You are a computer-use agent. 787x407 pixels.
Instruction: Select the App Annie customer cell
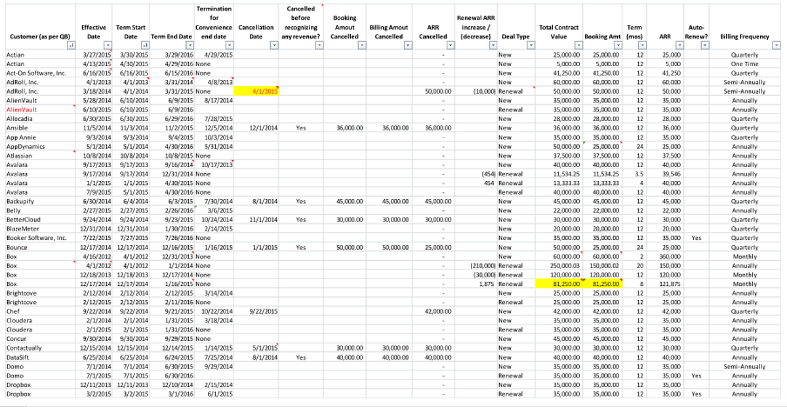[40, 138]
